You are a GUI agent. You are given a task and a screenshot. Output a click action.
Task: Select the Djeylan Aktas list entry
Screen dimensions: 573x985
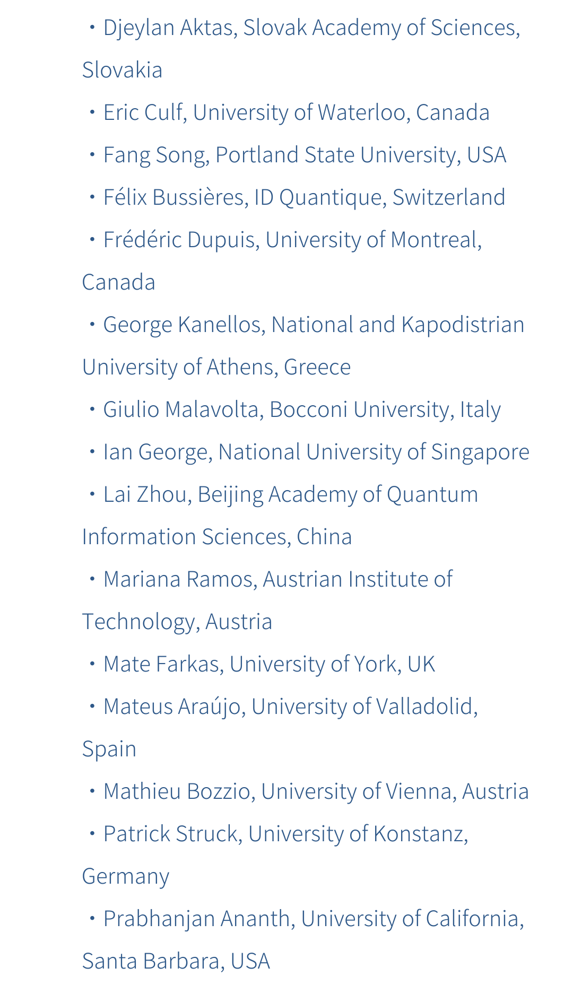tap(301, 49)
